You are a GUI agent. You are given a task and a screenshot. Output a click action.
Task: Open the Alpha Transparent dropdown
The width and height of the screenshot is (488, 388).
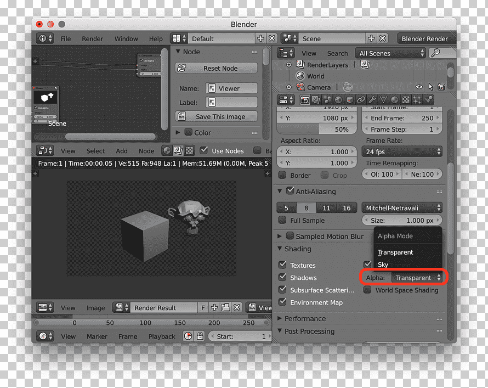(417, 278)
